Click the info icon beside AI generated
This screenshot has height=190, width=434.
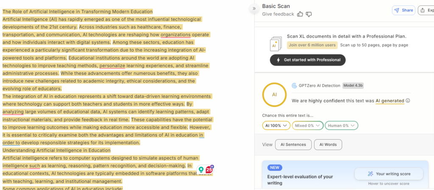(x=408, y=101)
